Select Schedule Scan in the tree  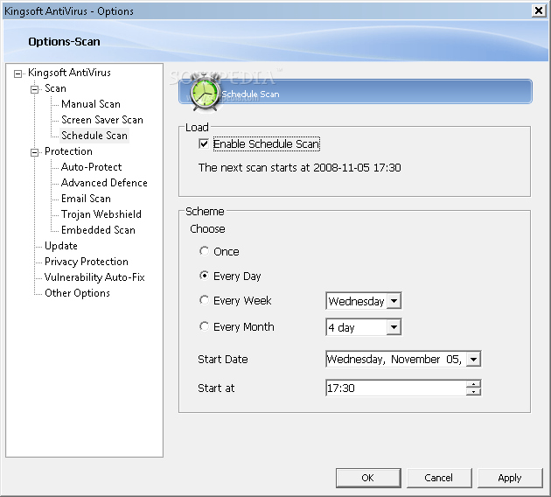(x=94, y=136)
